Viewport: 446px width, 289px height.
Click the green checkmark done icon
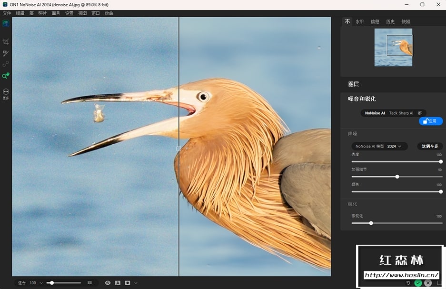point(418,283)
